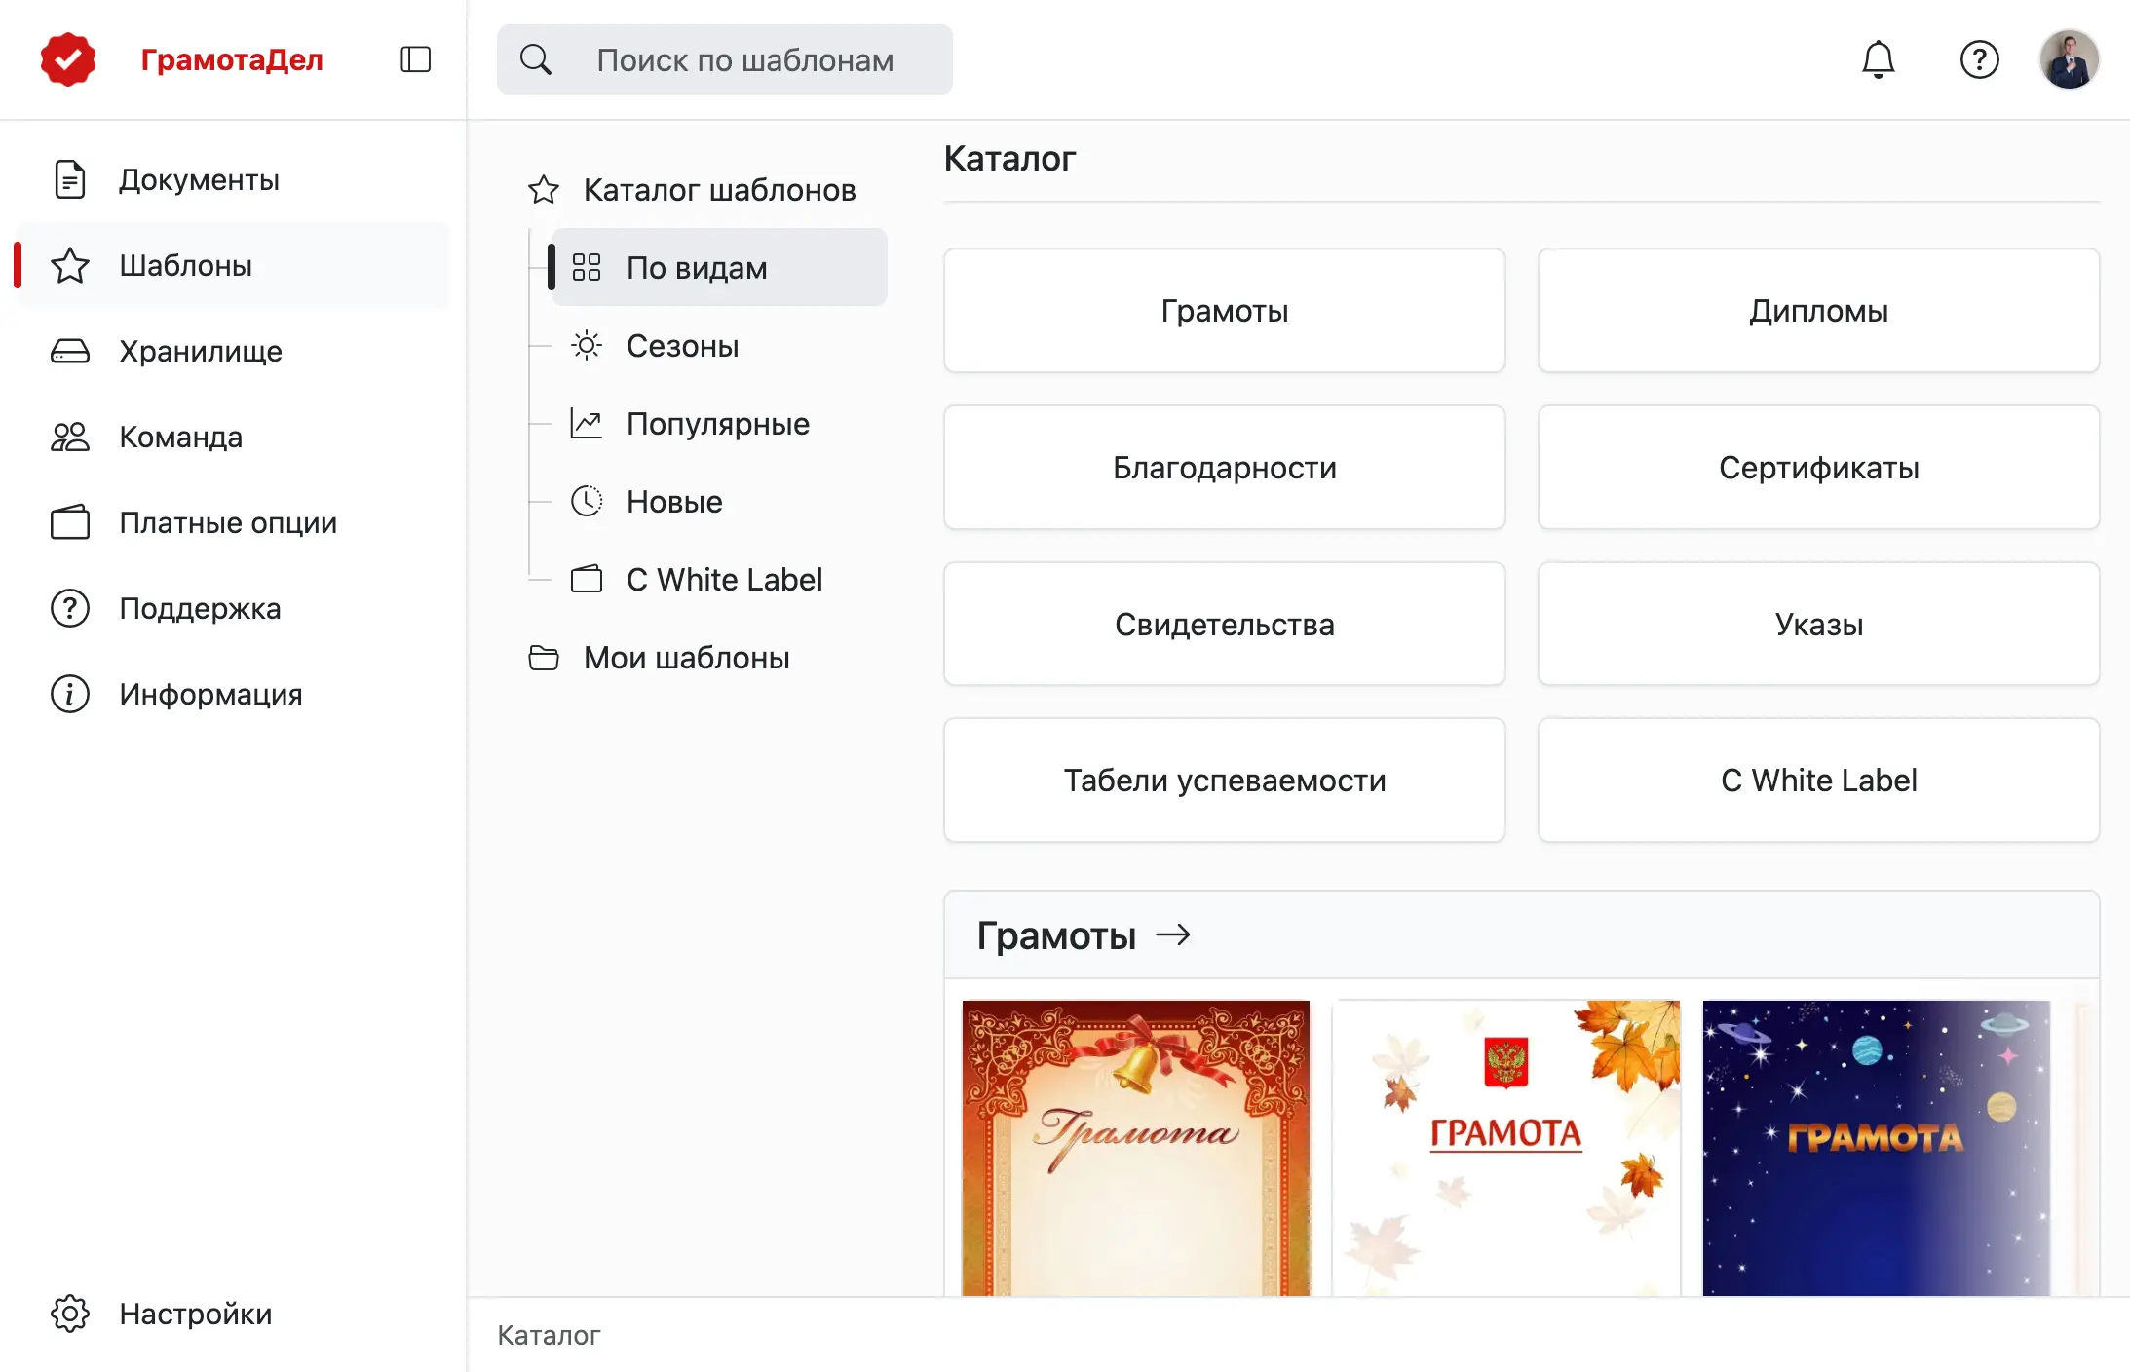Open the Табели успеваемости category card
Screen dimensions: 2130x1372
pyautogui.click(x=1225, y=781)
